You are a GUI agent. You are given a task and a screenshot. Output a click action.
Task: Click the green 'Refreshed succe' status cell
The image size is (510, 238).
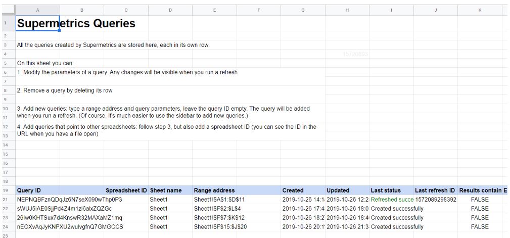click(x=392, y=199)
